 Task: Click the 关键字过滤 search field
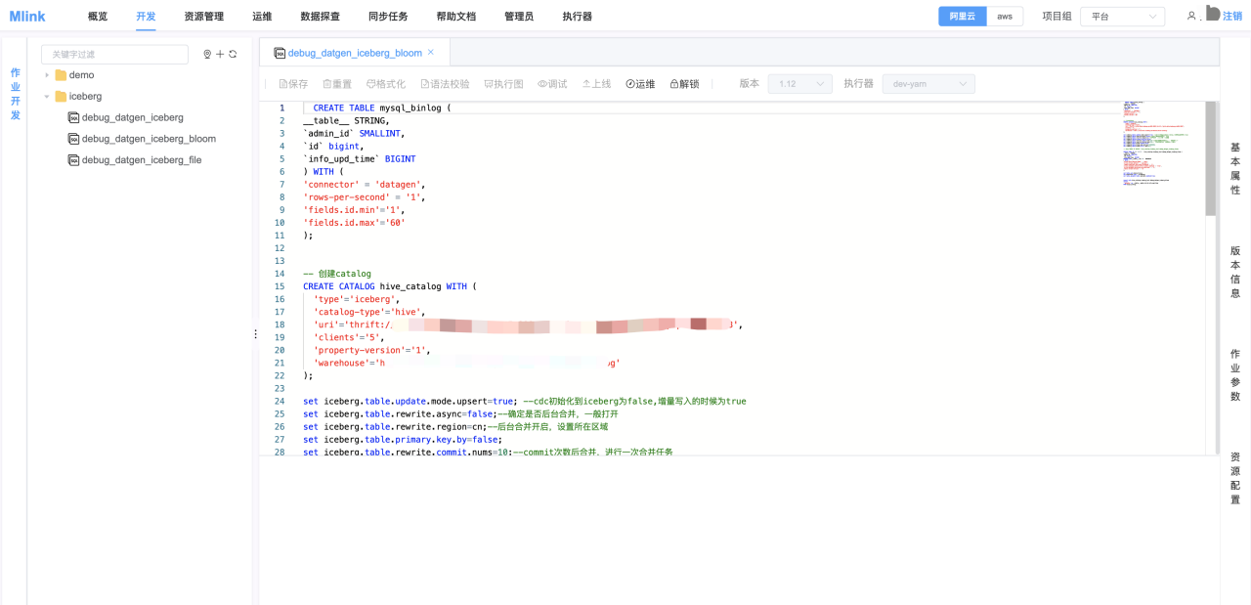[114, 55]
